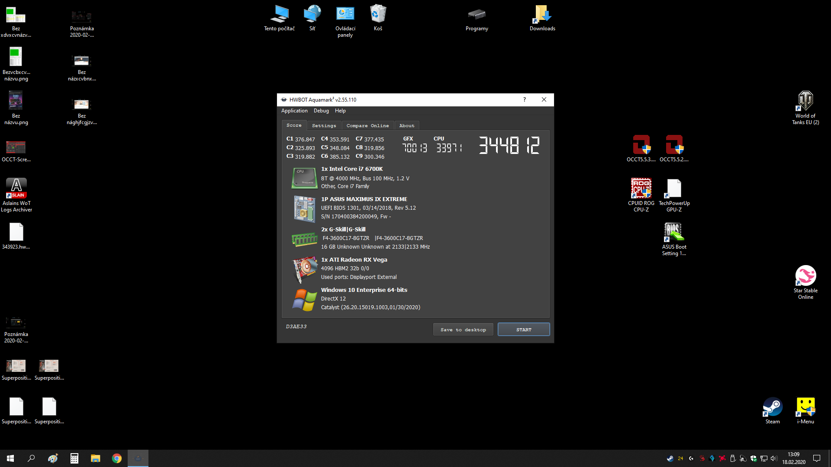This screenshot has width=831, height=467.
Task: Switch to the Score tab
Action: (294, 125)
